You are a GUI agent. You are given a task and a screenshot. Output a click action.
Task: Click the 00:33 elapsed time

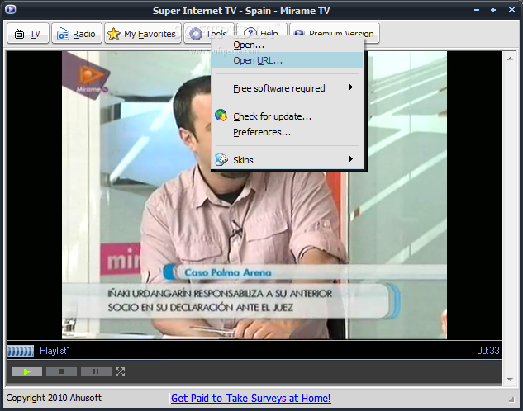[x=488, y=351]
